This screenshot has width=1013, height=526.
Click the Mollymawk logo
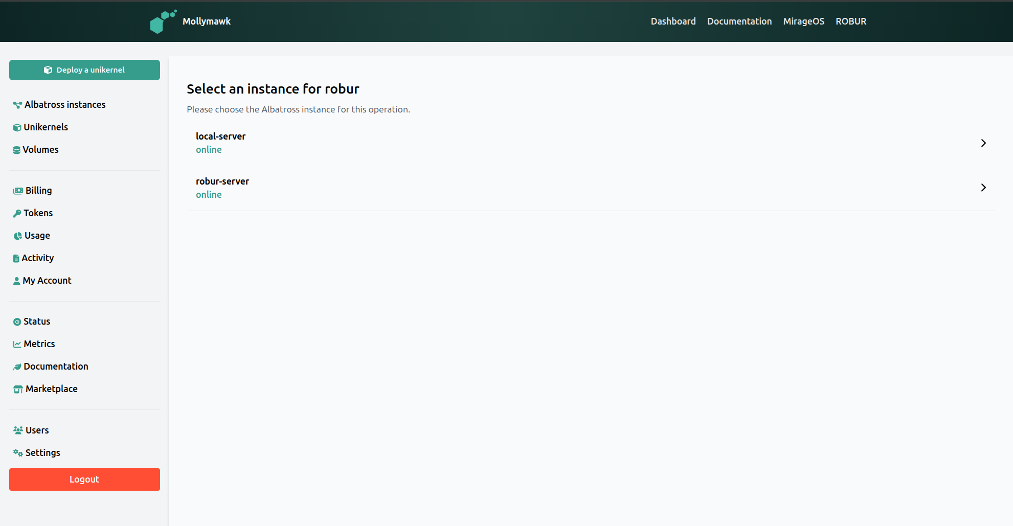(163, 21)
